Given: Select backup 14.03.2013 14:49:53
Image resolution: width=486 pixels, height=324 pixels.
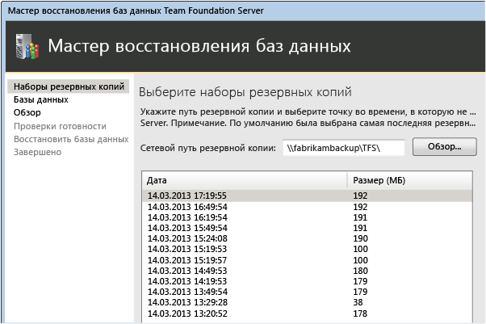Looking at the screenshot, I should 307,271.
